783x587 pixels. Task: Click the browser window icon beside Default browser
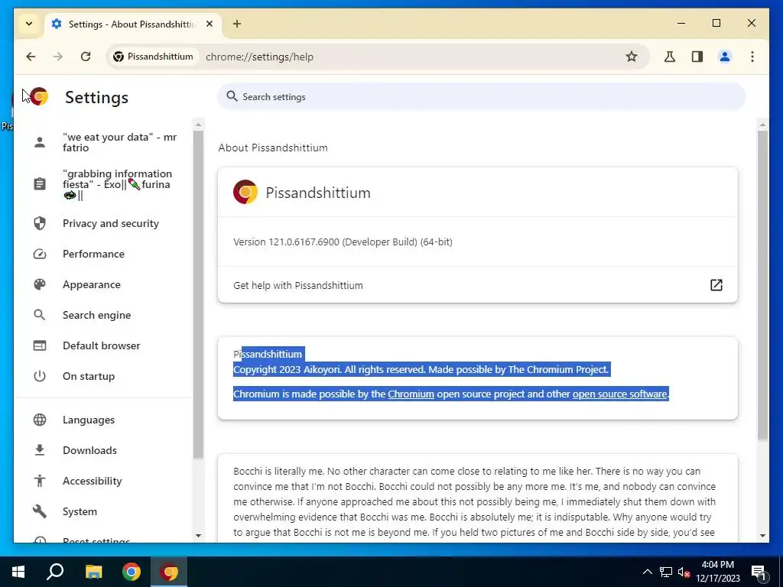tap(40, 345)
